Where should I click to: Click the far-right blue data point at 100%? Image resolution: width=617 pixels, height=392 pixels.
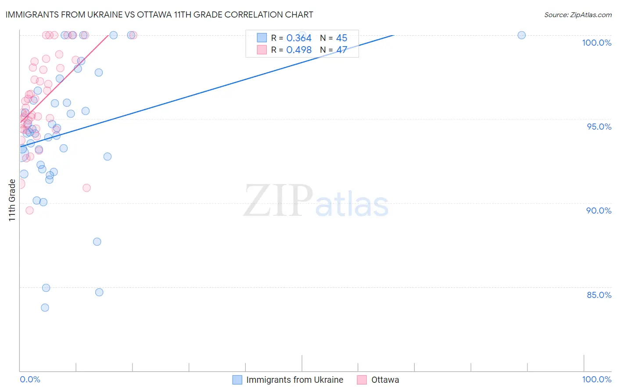(x=521, y=35)
